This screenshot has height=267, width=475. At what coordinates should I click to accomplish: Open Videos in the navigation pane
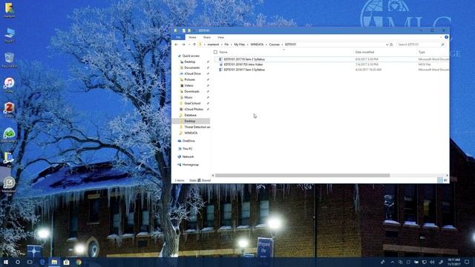click(x=189, y=86)
